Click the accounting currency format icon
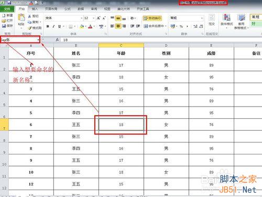Screen dimensions: 262x197 173,26
